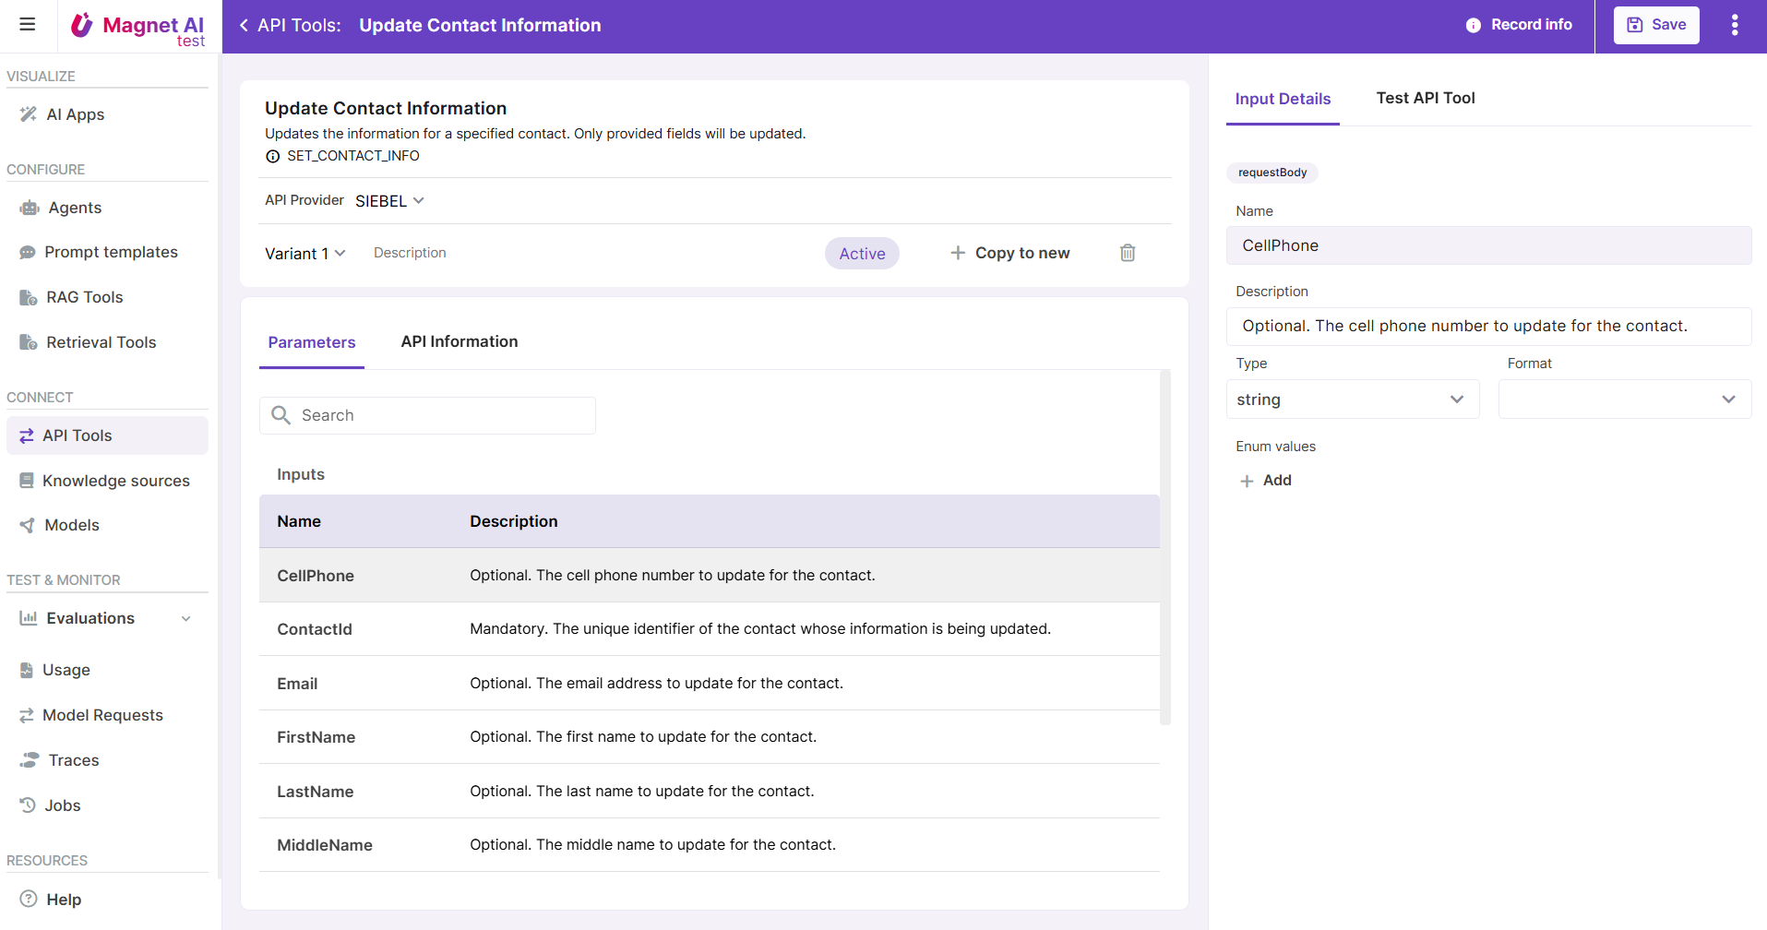Image resolution: width=1767 pixels, height=930 pixels.
Task: Open Jobs history in sidebar
Action: [x=63, y=805]
